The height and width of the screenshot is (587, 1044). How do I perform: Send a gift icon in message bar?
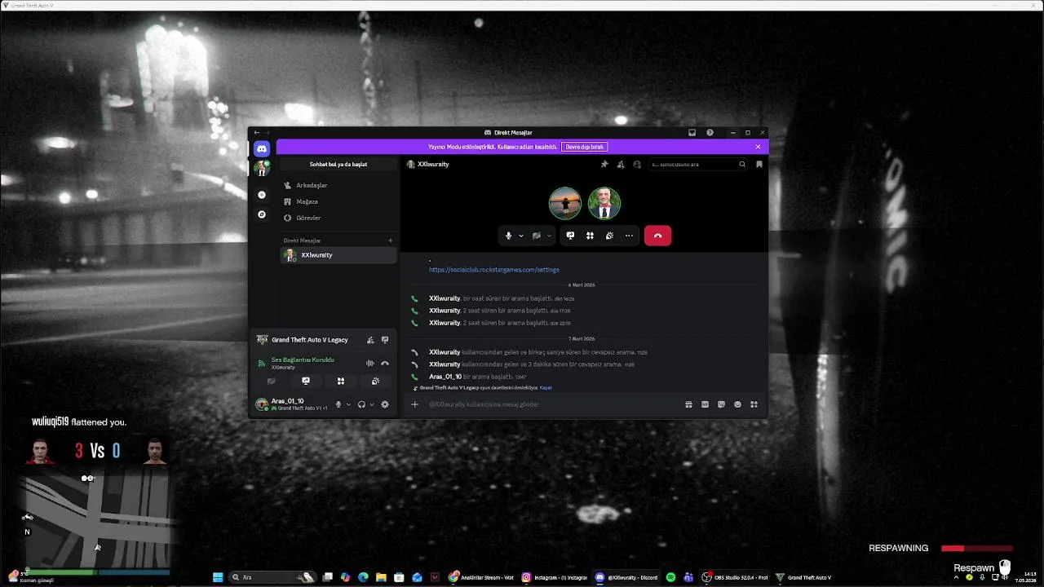coord(688,404)
